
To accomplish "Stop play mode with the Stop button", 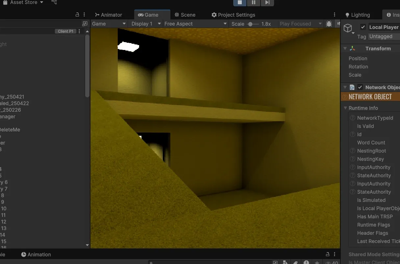I will 240,3.
